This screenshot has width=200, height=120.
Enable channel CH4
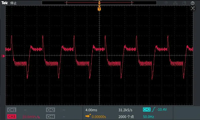tap(50, 116)
